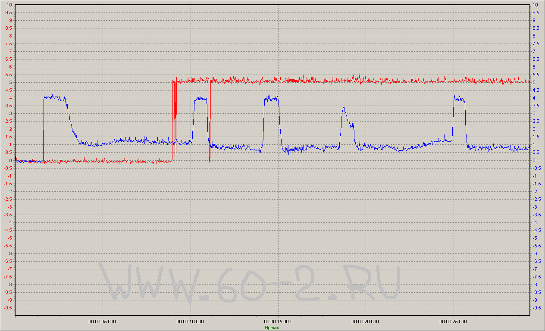Click the 00:00:05:000 time axis label

(102, 322)
